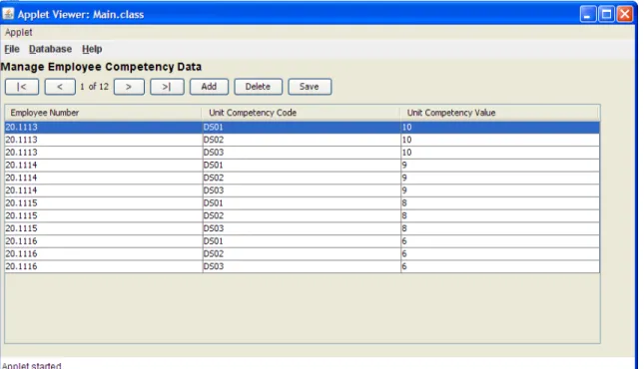644x369 pixels.
Task: Select employee 20.1113 in the DS03 row
Action: pos(104,153)
